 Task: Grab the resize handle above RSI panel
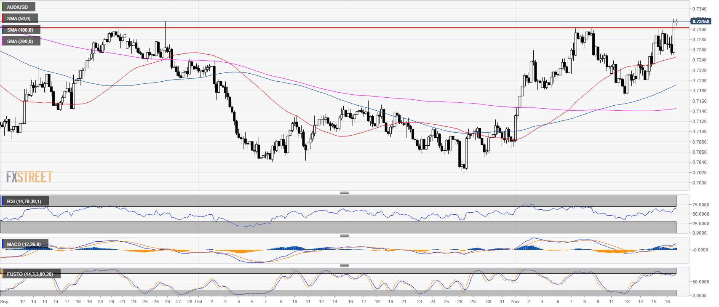tap(344, 192)
